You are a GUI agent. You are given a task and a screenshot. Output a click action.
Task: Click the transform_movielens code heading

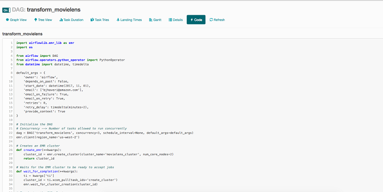(x=22, y=34)
